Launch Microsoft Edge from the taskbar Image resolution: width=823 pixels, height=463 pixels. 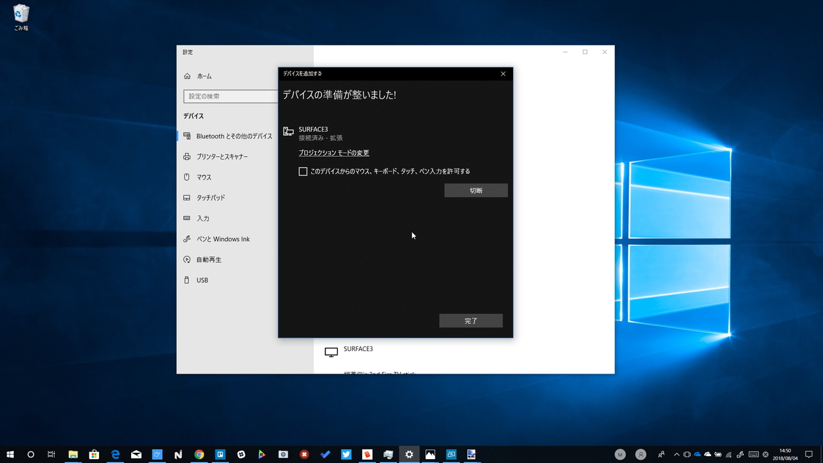point(116,455)
